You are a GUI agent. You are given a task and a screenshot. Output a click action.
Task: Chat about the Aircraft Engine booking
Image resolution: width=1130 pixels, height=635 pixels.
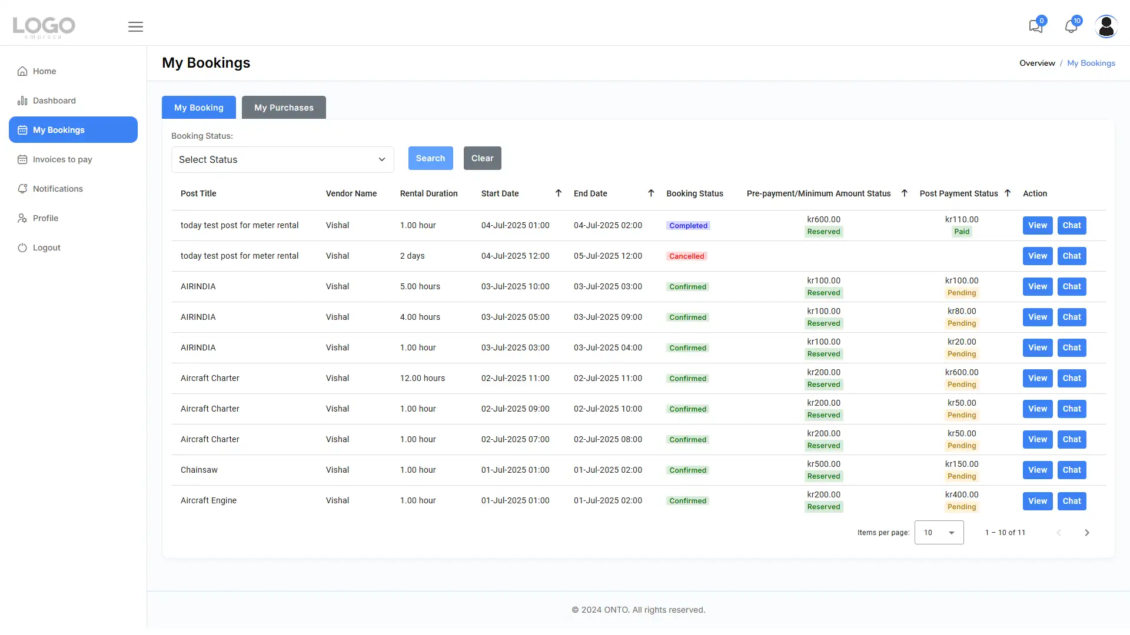[1072, 501]
